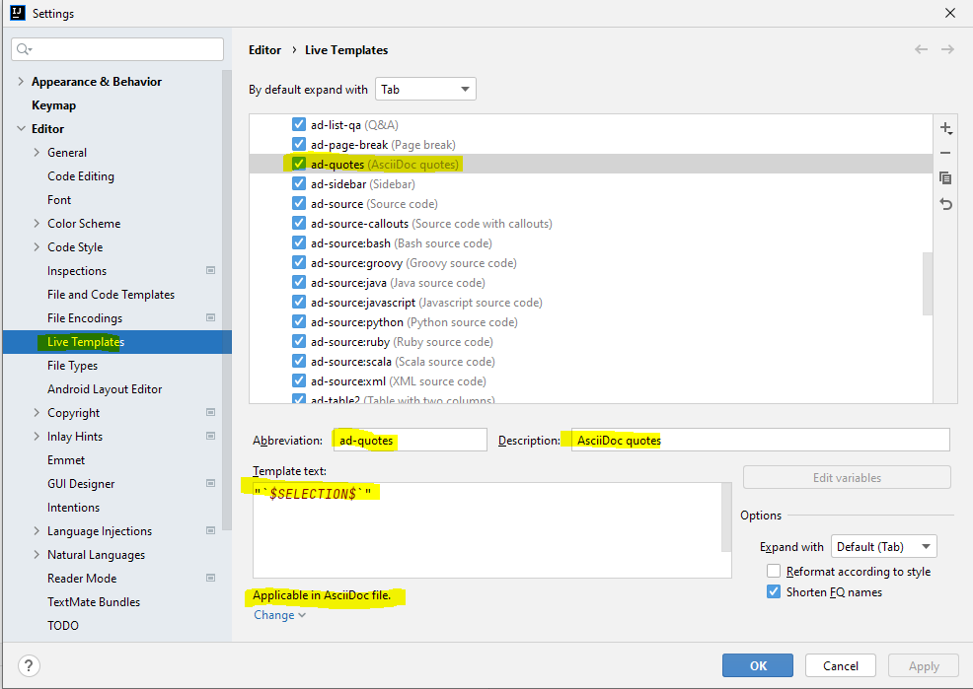
Task: Open help from the question mark icon
Action: (x=29, y=665)
